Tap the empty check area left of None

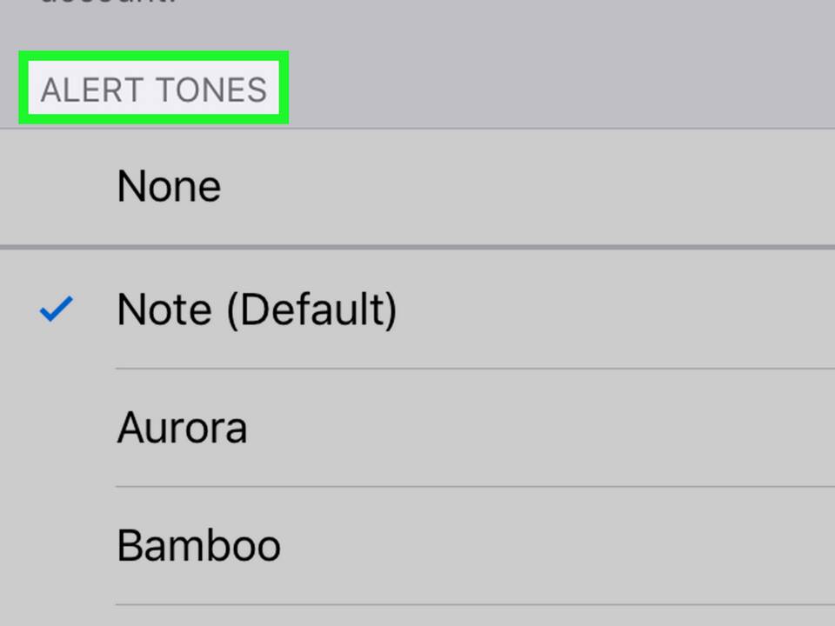click(x=57, y=187)
